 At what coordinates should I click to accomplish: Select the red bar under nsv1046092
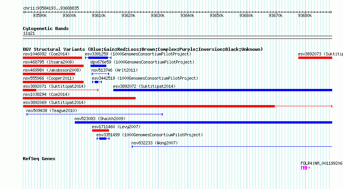(x=52, y=58)
